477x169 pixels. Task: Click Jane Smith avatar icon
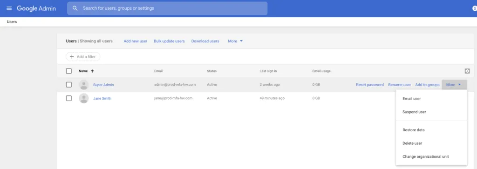(84, 98)
